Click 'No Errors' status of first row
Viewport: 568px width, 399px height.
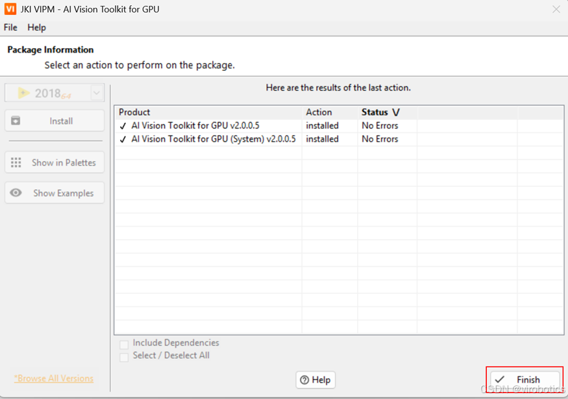pyautogui.click(x=380, y=125)
